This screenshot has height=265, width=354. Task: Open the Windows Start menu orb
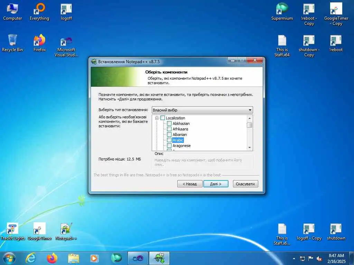click(9, 258)
